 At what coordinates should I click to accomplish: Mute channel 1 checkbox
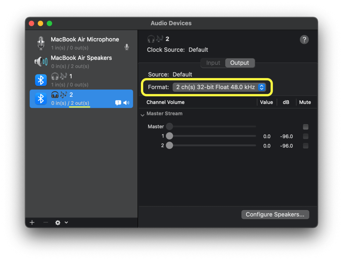click(305, 136)
